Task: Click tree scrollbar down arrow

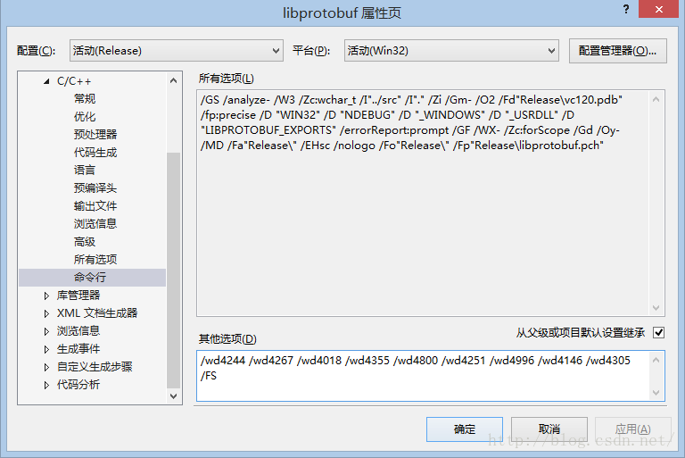Action: pos(173,396)
